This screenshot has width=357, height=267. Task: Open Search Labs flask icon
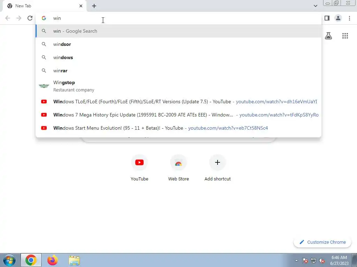(328, 36)
